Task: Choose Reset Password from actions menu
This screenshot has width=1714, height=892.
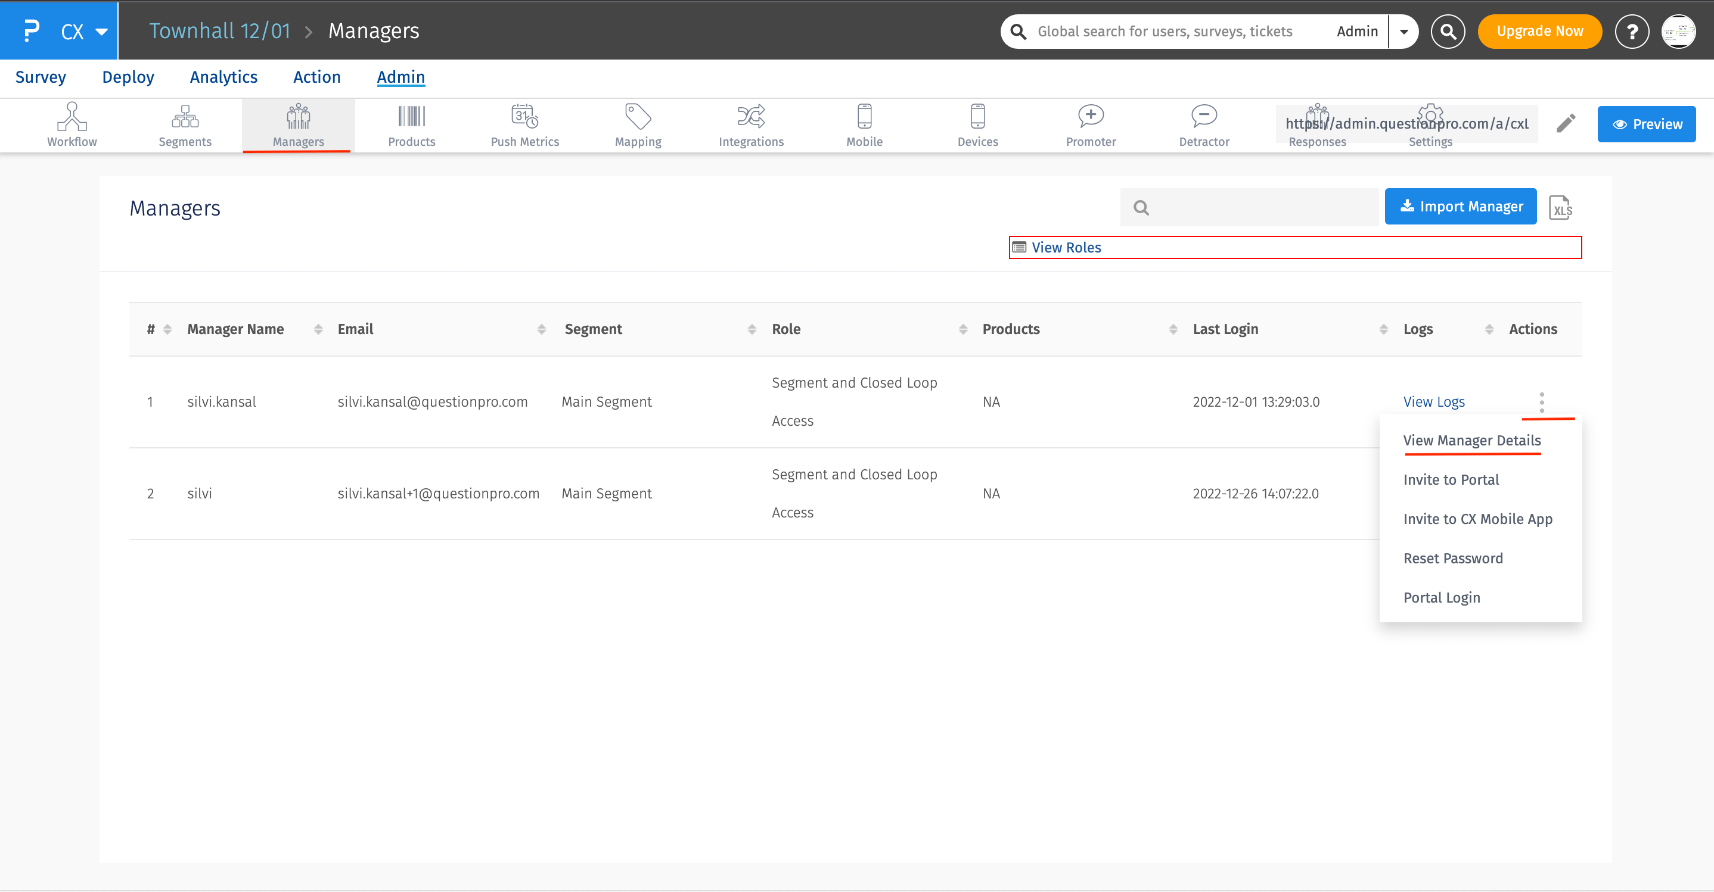Action: coord(1452,559)
